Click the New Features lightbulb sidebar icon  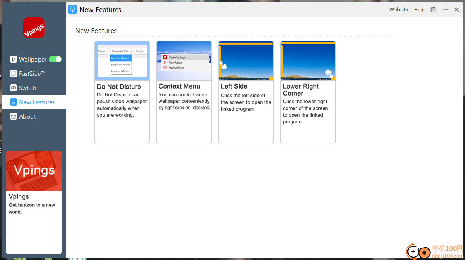click(14, 102)
